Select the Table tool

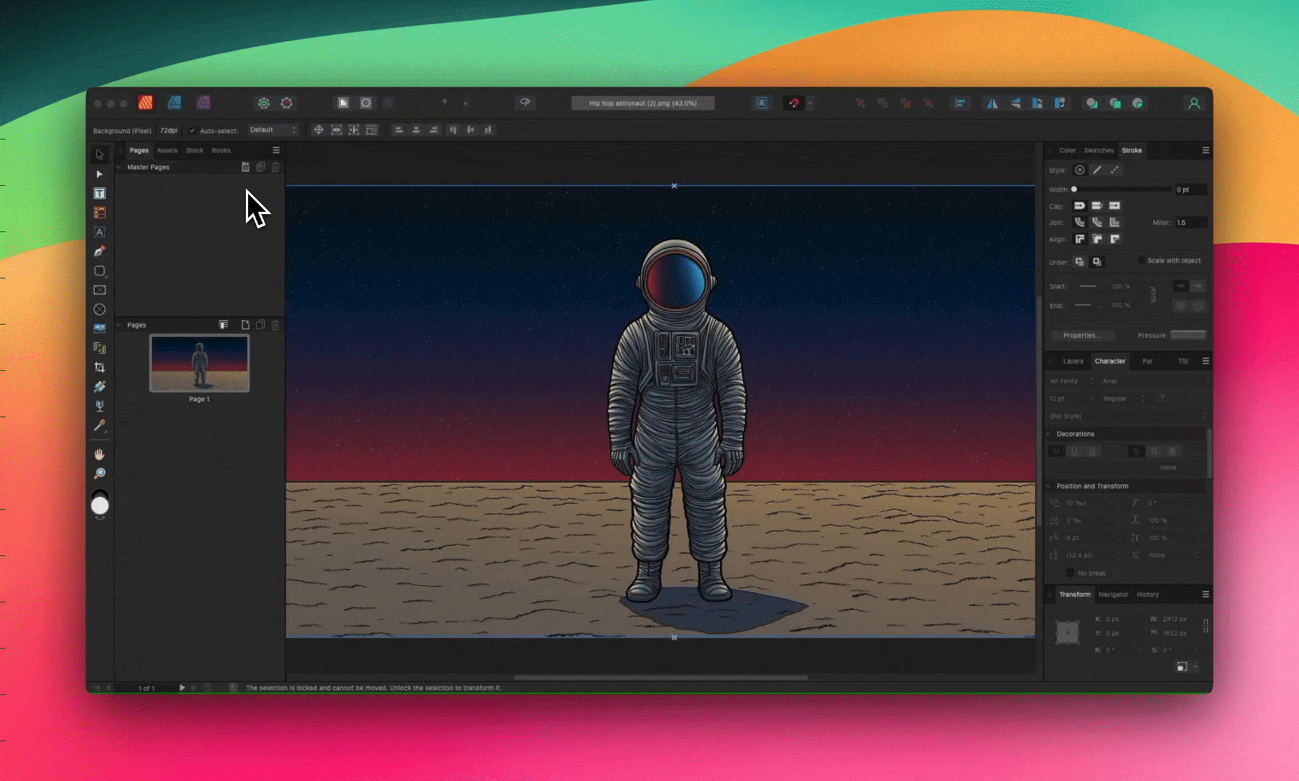(x=100, y=213)
